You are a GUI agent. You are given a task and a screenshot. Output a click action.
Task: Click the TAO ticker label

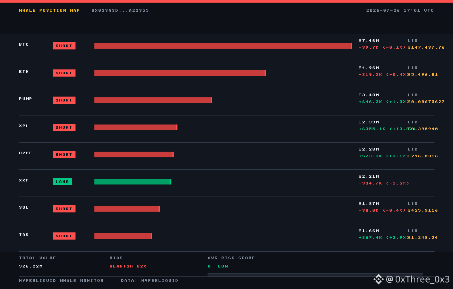24,235
